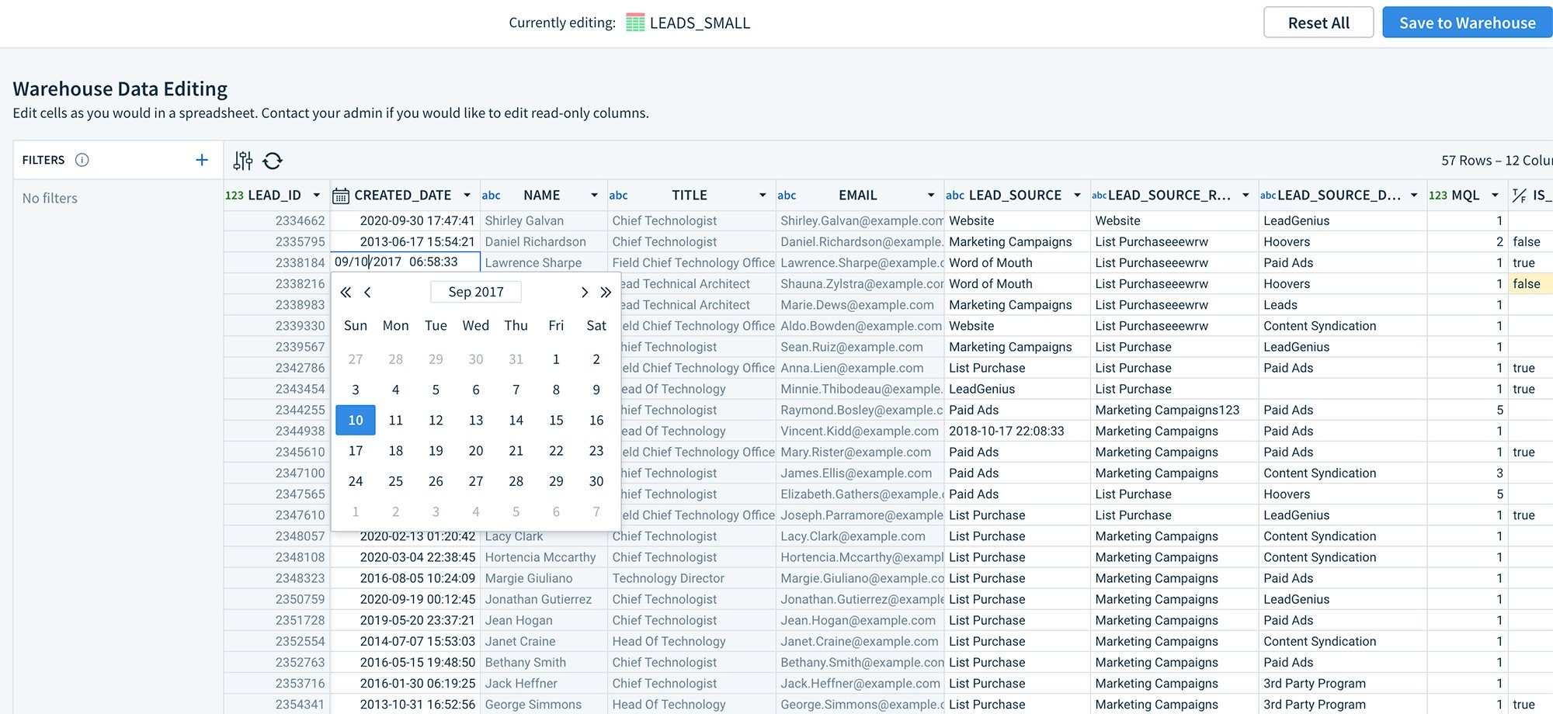Click the 123 numeric type icon on LEAD_ID
Screen dimensions: 1553x714
click(234, 195)
